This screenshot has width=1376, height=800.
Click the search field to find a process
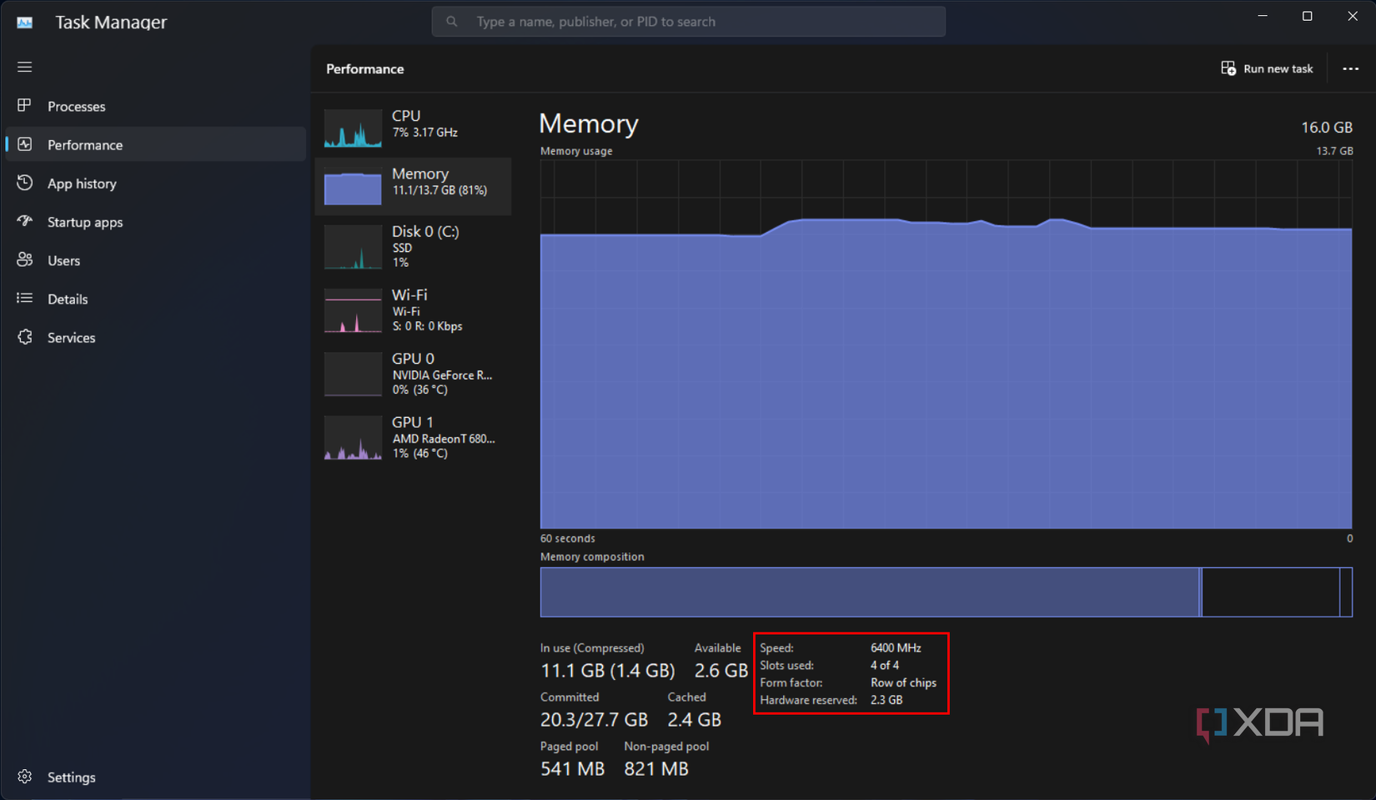(687, 21)
